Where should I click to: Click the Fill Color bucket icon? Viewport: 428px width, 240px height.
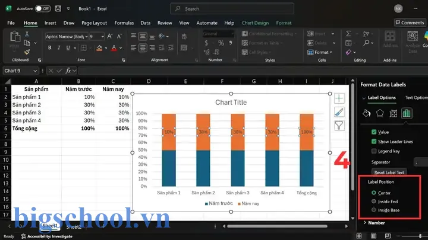99,48
